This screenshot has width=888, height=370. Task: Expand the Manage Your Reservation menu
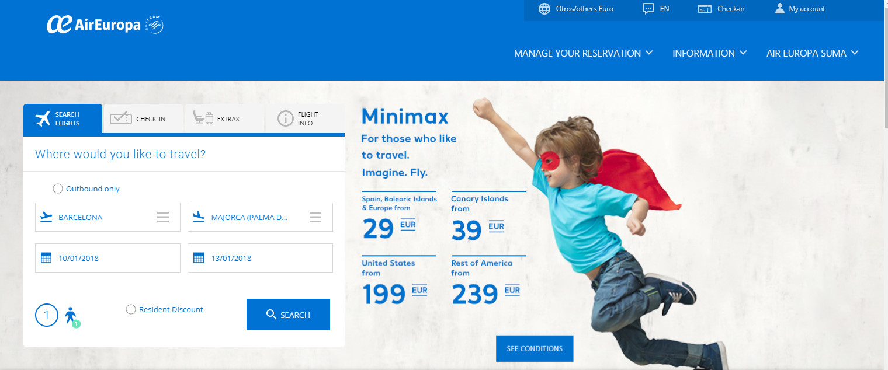pos(583,53)
